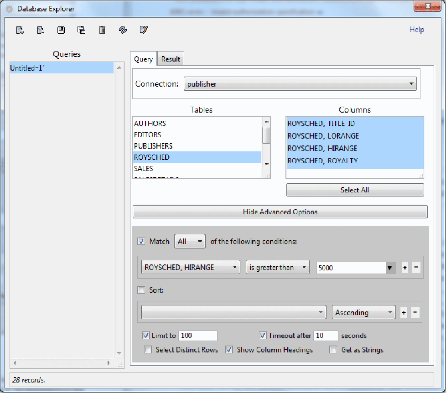Open the Connection dropdown showing publisher
Viewport: 446px width, 393px height.
pyautogui.click(x=300, y=84)
